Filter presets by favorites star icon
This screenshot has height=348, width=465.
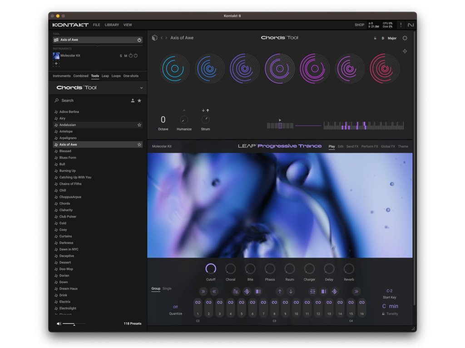(x=139, y=101)
